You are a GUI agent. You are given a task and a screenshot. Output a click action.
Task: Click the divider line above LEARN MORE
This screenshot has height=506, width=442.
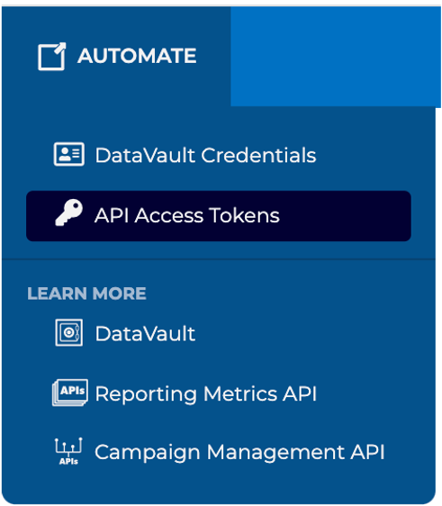coord(219,259)
